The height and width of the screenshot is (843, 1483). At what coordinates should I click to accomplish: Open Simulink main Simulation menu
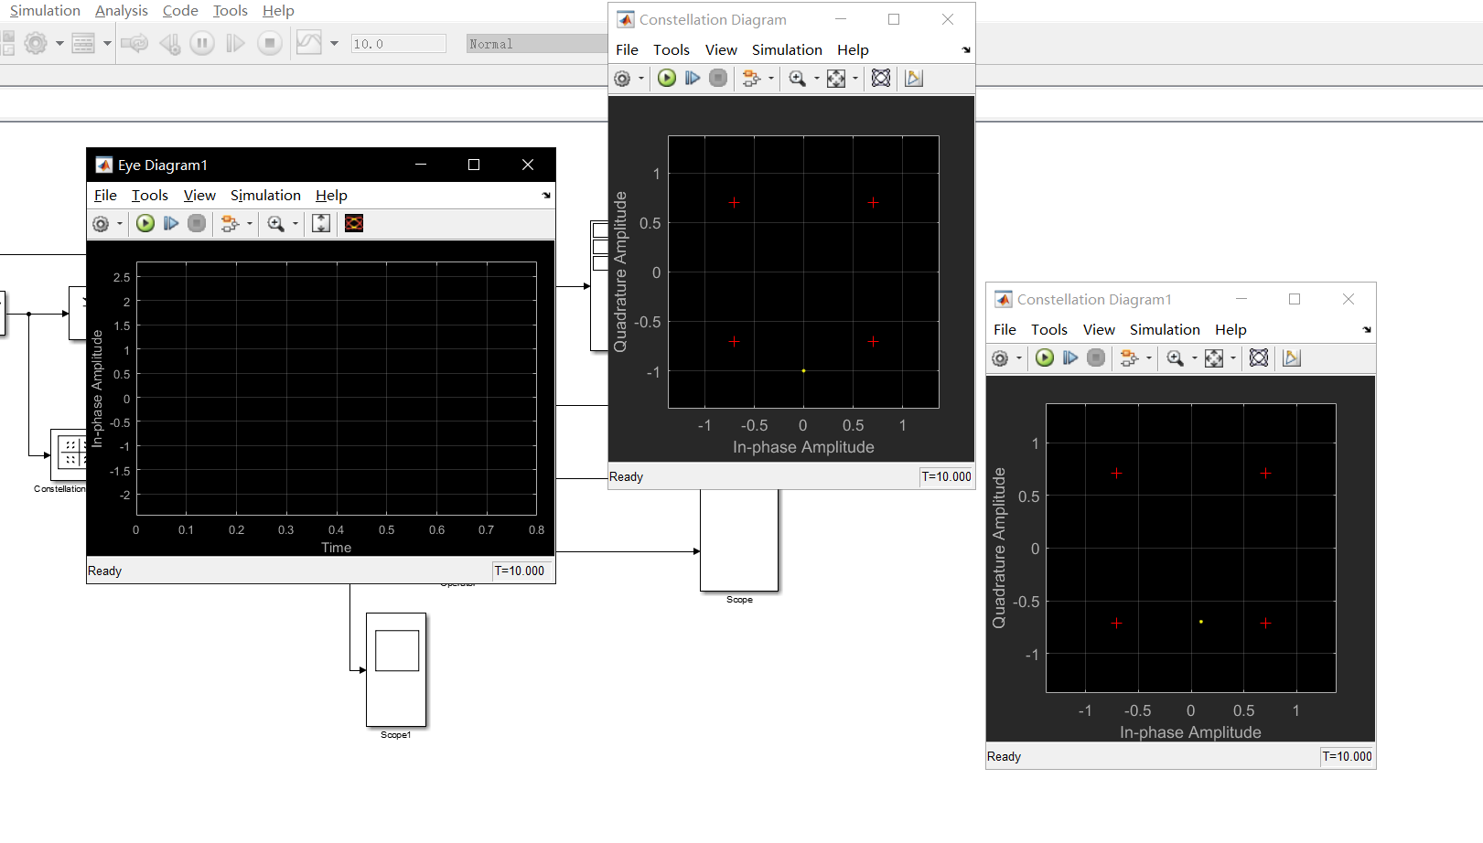[x=45, y=11]
